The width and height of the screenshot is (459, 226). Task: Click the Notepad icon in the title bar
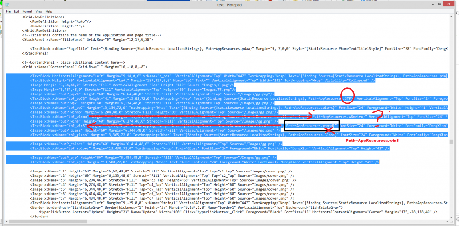tap(8, 4)
